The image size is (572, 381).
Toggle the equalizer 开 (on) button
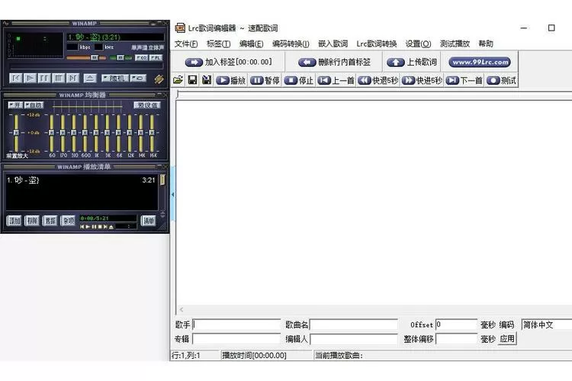pyautogui.click(x=15, y=105)
